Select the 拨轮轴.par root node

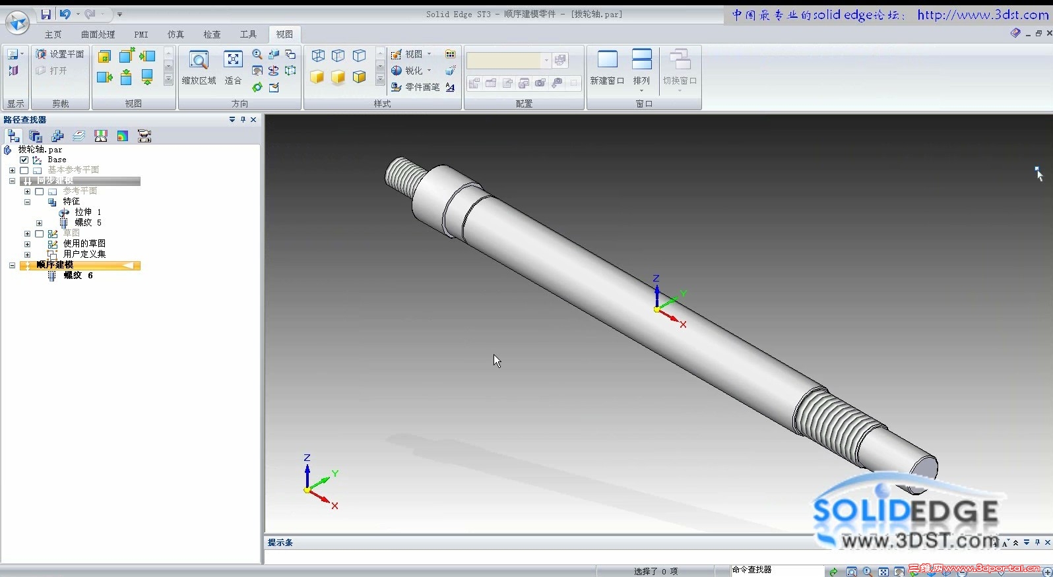[x=40, y=150]
